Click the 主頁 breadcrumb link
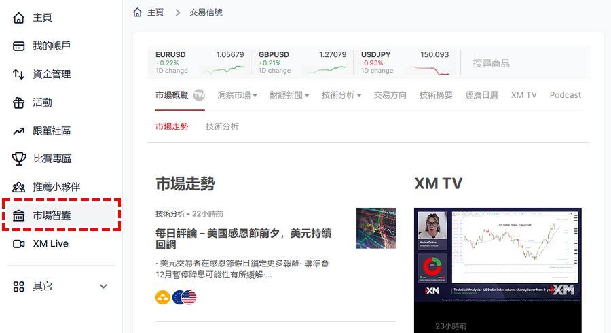Viewport: 611px width, 333px height. click(x=155, y=12)
